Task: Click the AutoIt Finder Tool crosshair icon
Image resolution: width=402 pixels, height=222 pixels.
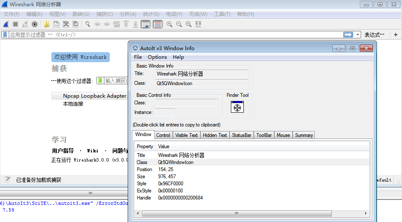Action: [x=237, y=107]
